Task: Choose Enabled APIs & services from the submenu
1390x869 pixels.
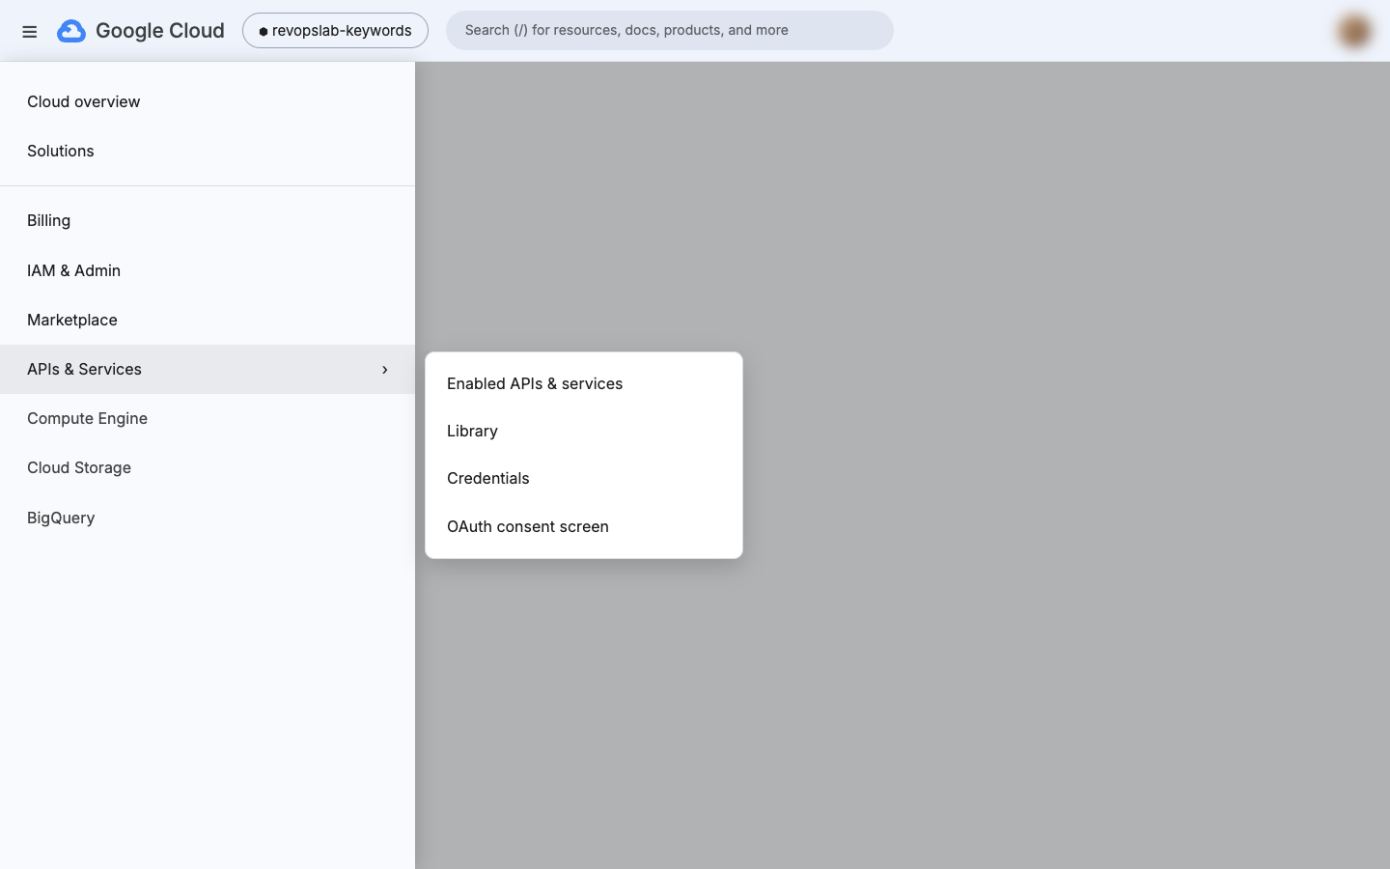Action: 584,383
